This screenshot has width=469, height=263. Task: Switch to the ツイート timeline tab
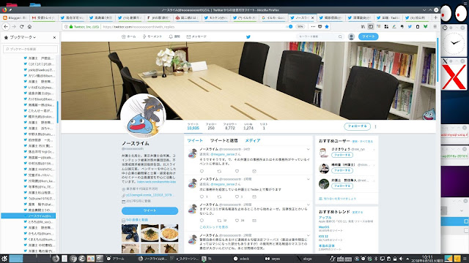pos(195,140)
